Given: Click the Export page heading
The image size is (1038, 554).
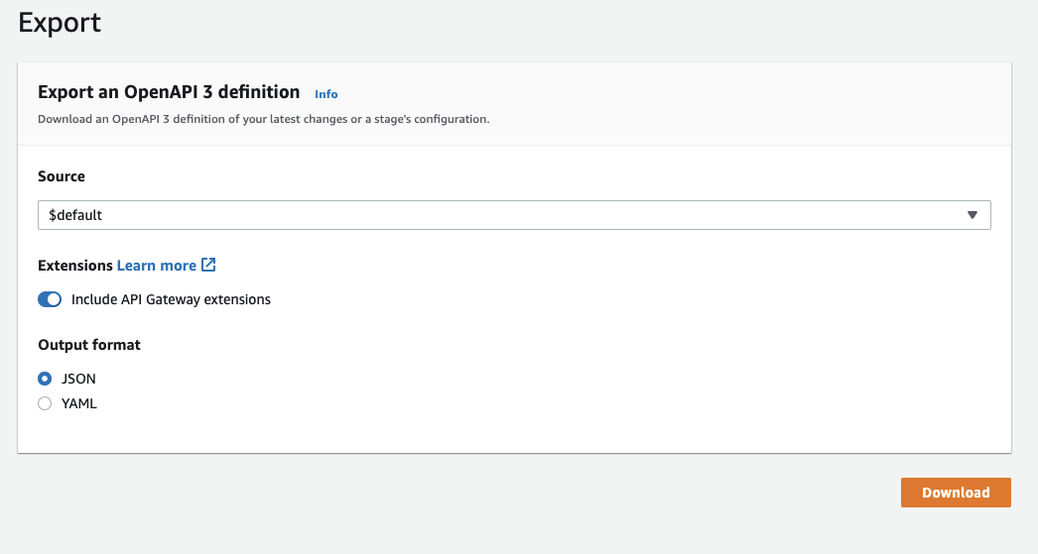Looking at the screenshot, I should coord(60,22).
